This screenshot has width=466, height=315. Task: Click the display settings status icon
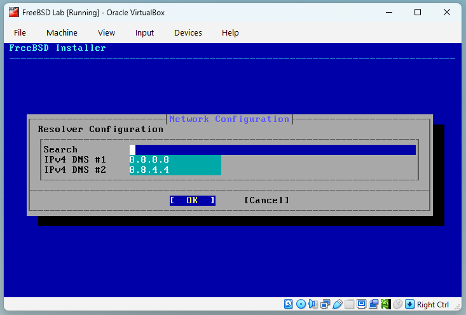pos(361,304)
